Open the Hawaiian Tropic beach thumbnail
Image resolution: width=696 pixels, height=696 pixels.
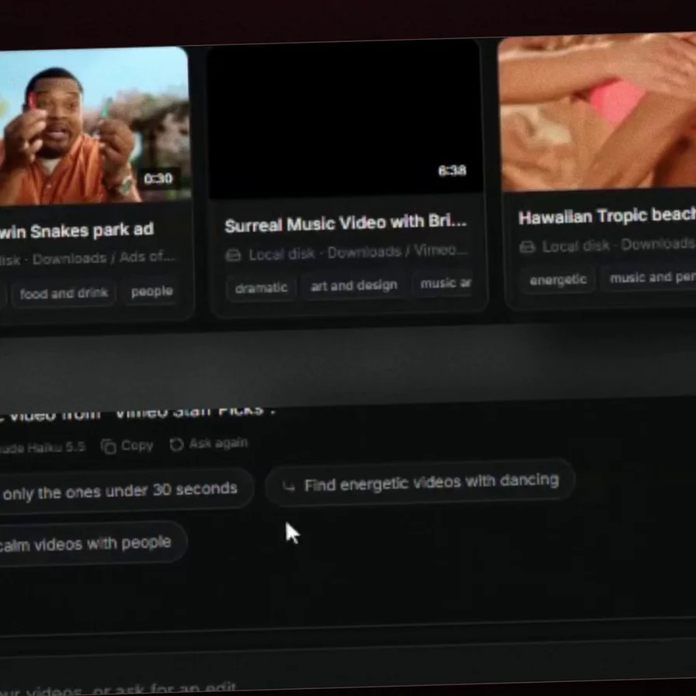[597, 112]
